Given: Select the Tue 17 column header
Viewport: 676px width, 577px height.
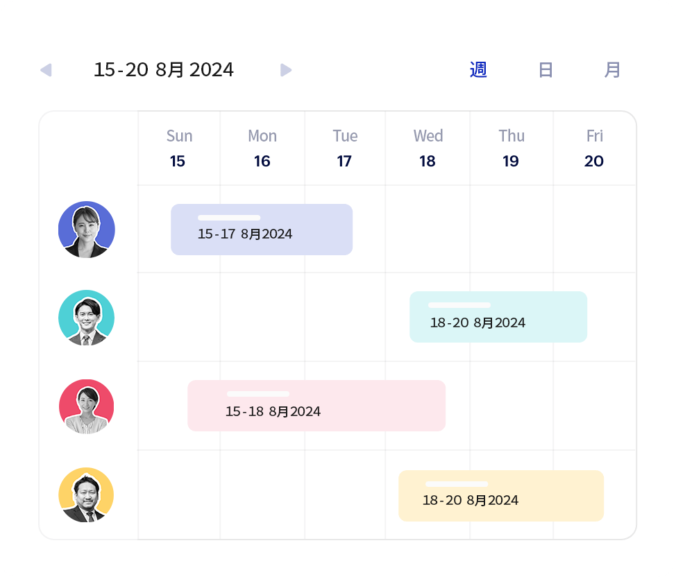Looking at the screenshot, I should (x=345, y=148).
